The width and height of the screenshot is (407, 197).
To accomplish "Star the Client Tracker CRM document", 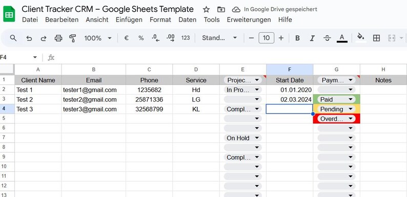I will click(206, 10).
